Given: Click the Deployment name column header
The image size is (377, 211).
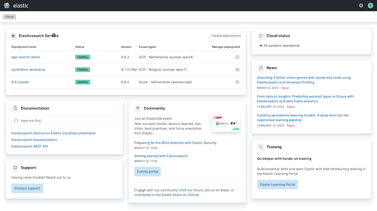Looking at the screenshot, I should (x=24, y=47).
